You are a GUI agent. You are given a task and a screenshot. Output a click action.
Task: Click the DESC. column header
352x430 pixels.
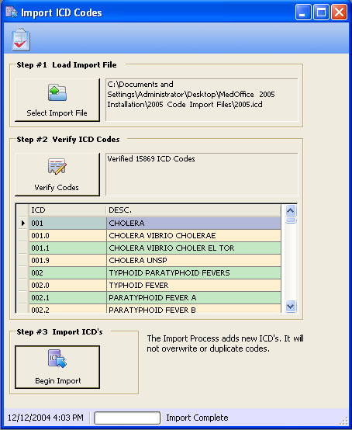[x=193, y=210]
